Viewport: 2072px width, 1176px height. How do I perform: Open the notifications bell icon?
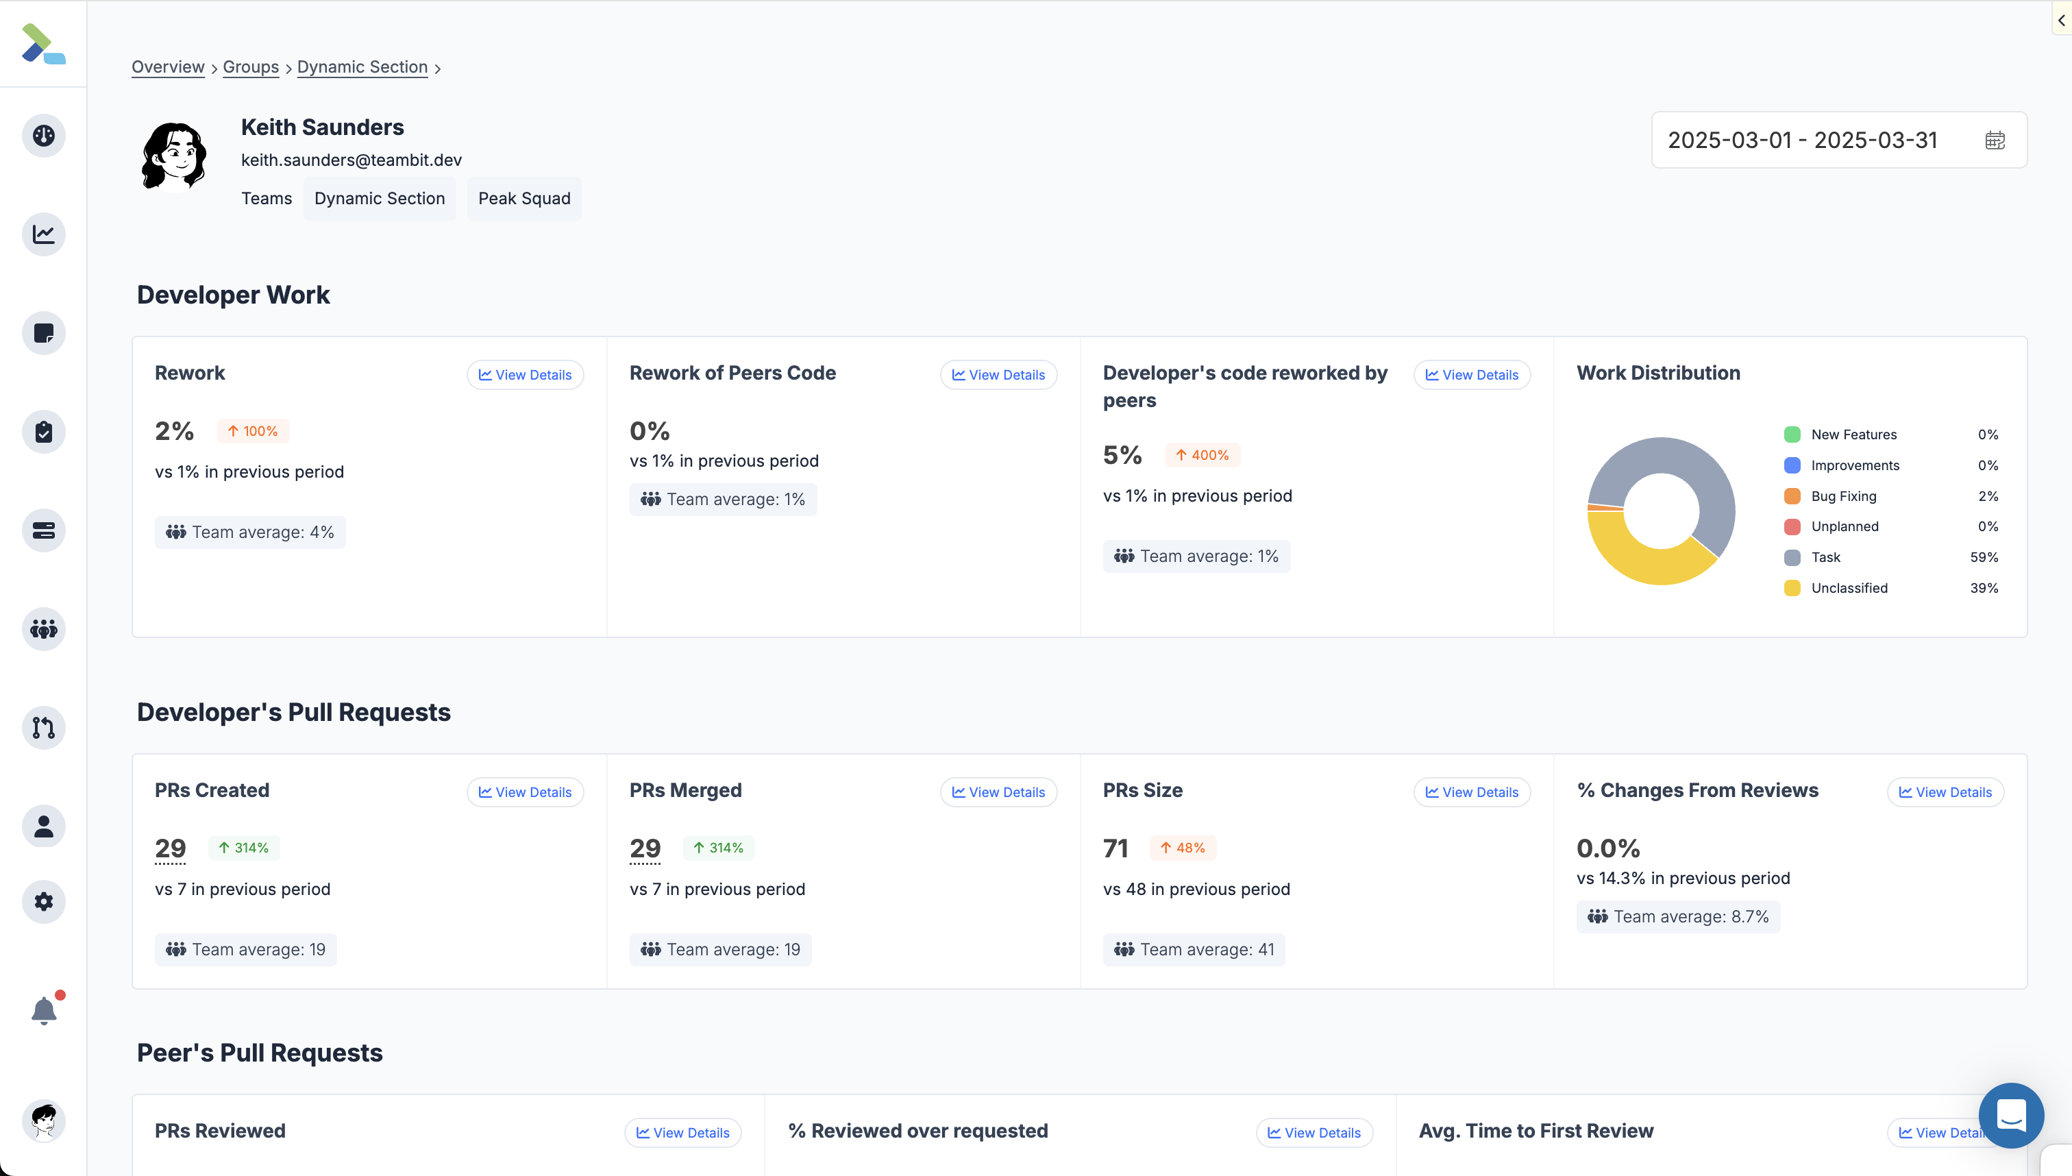click(44, 1010)
